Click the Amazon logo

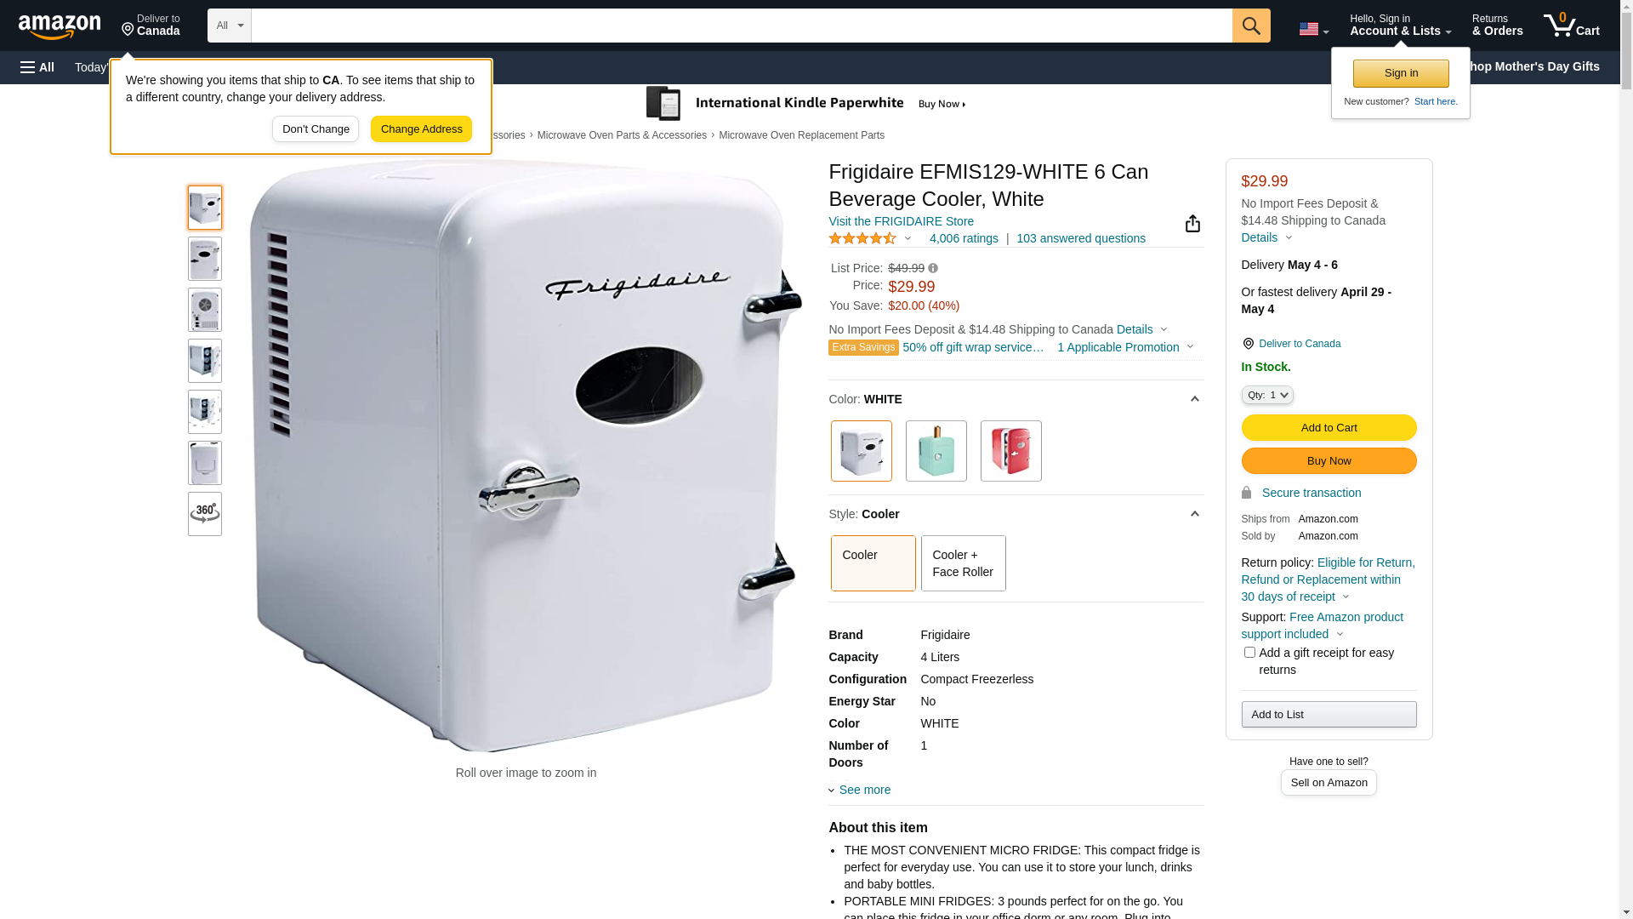pyautogui.click(x=60, y=26)
